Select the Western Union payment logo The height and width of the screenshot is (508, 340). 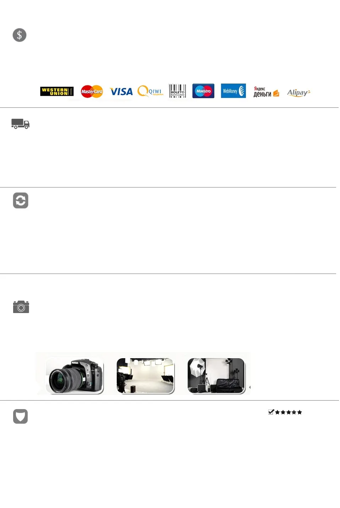click(57, 91)
